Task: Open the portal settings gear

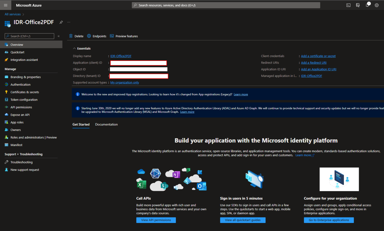Action: pyautogui.click(x=377, y=5)
